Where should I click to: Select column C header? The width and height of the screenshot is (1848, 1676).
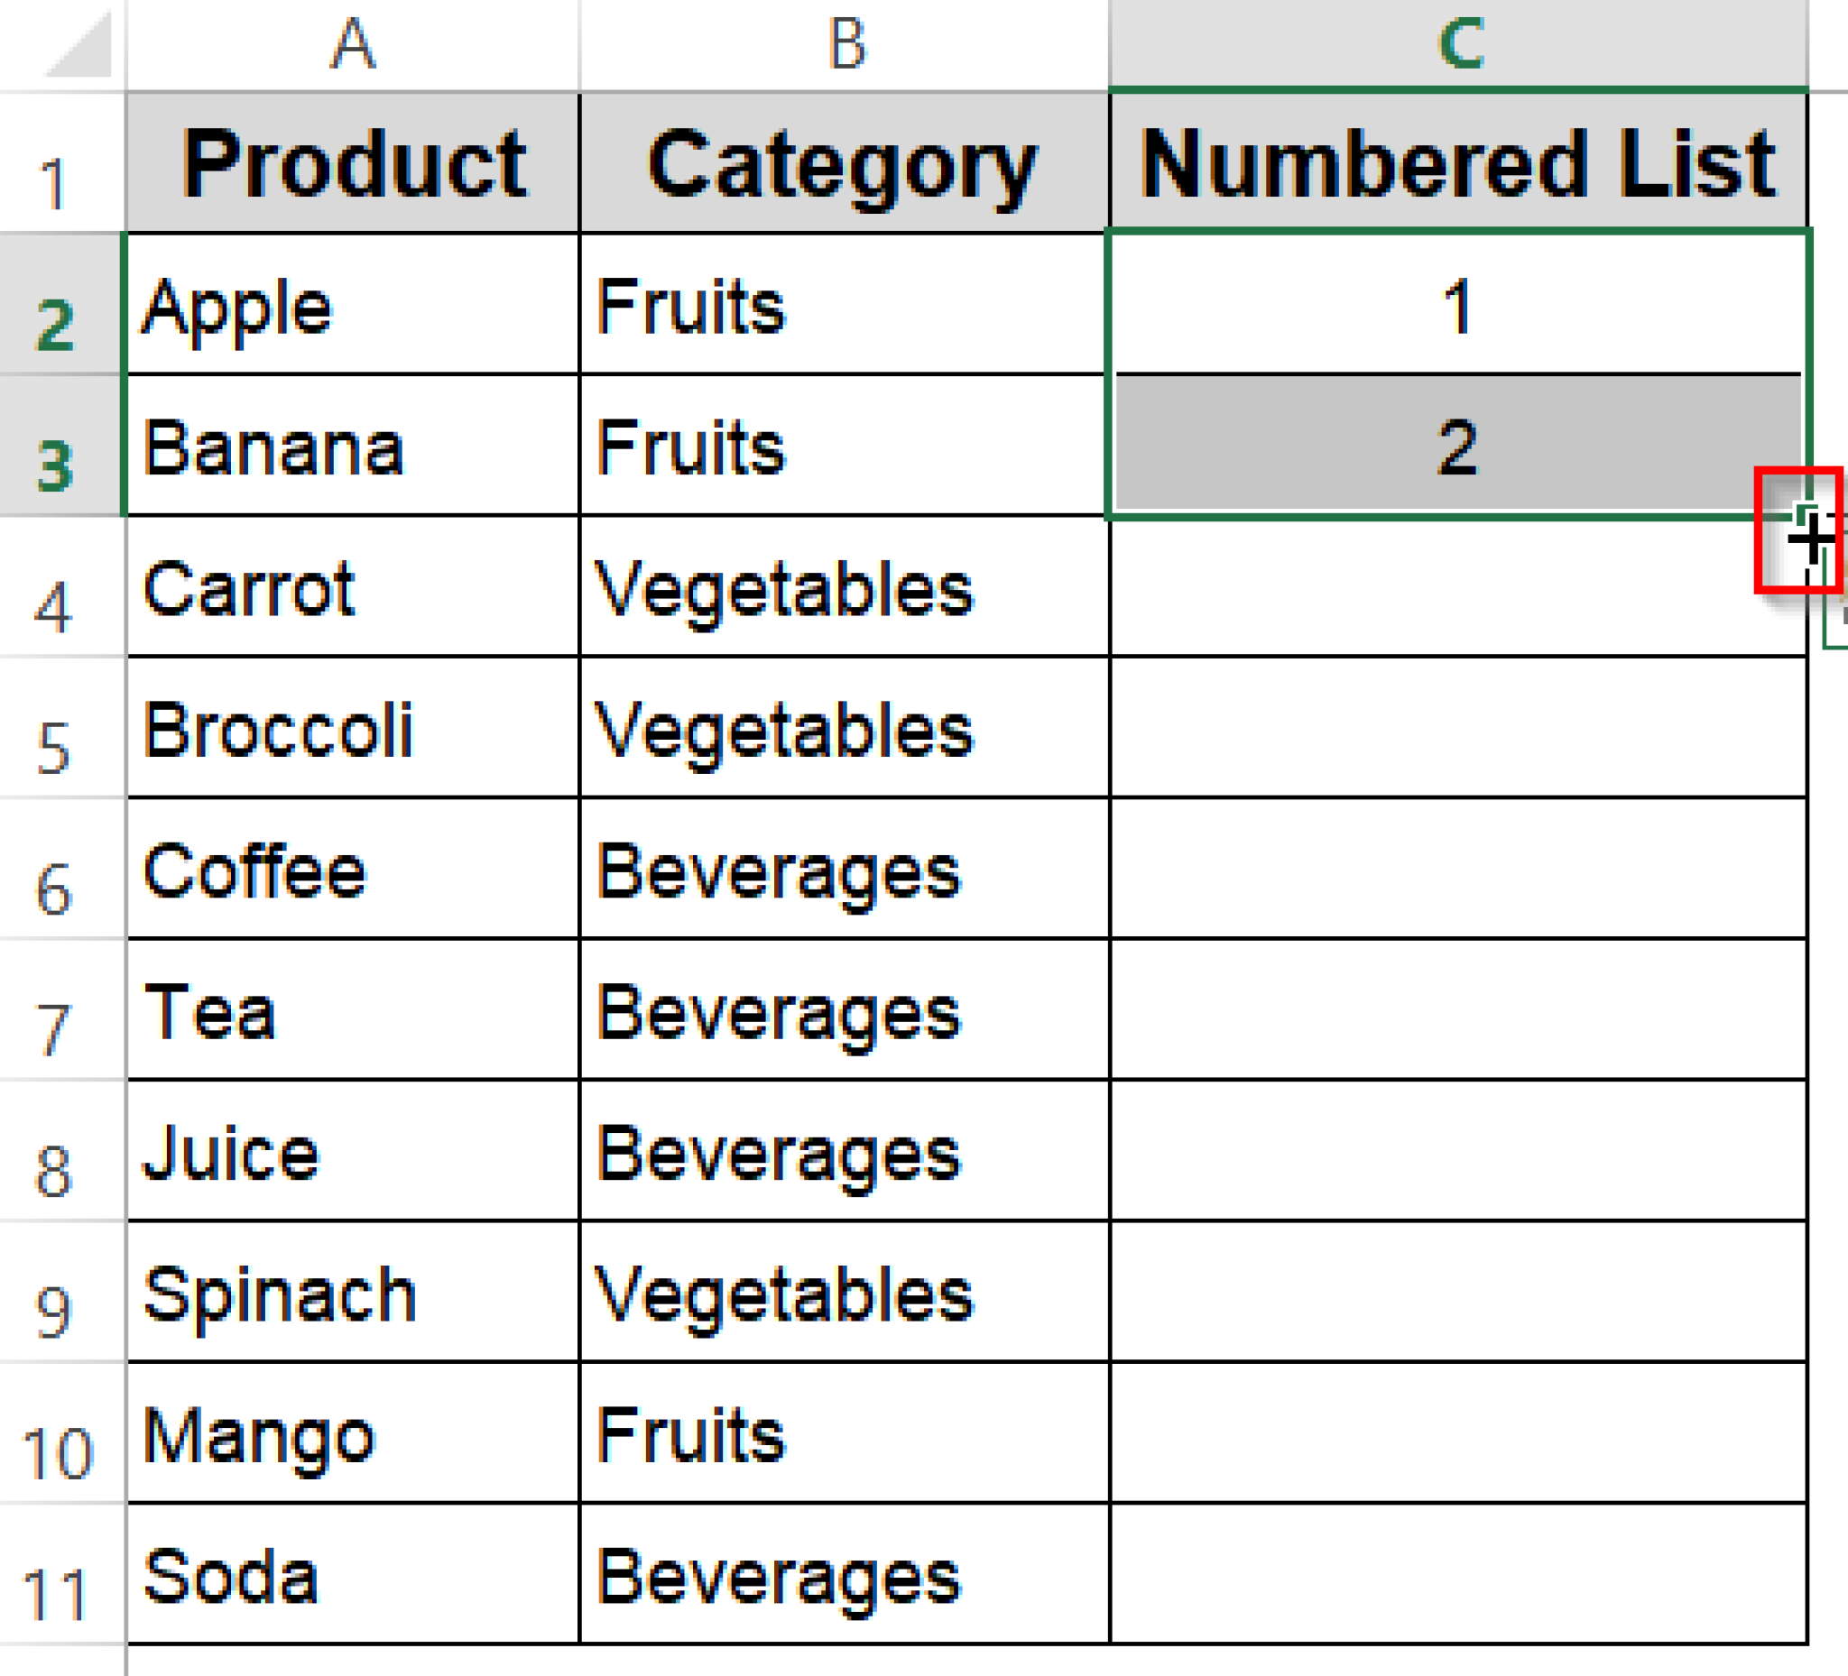(x=1457, y=44)
